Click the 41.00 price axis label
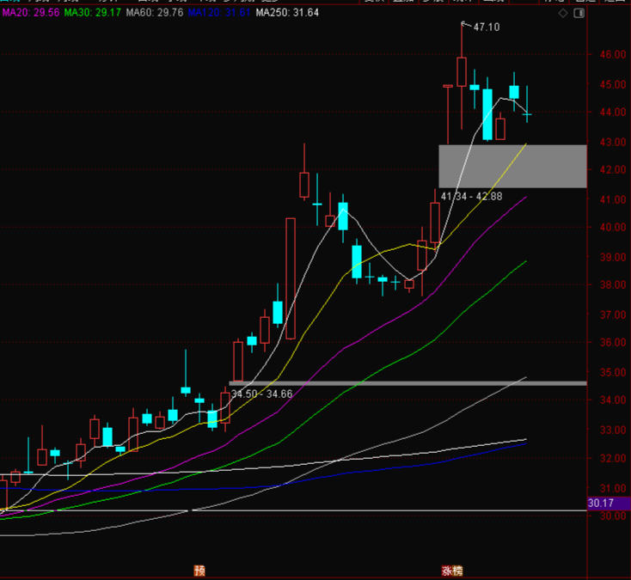This screenshot has height=580, width=631. (613, 199)
